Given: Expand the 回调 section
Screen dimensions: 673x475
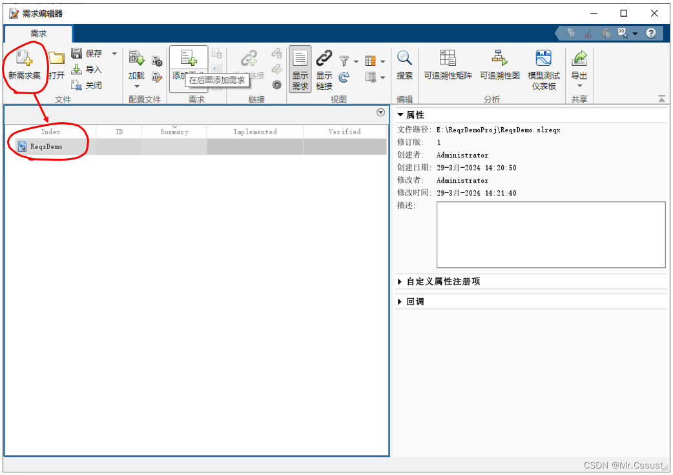Looking at the screenshot, I should [x=400, y=302].
